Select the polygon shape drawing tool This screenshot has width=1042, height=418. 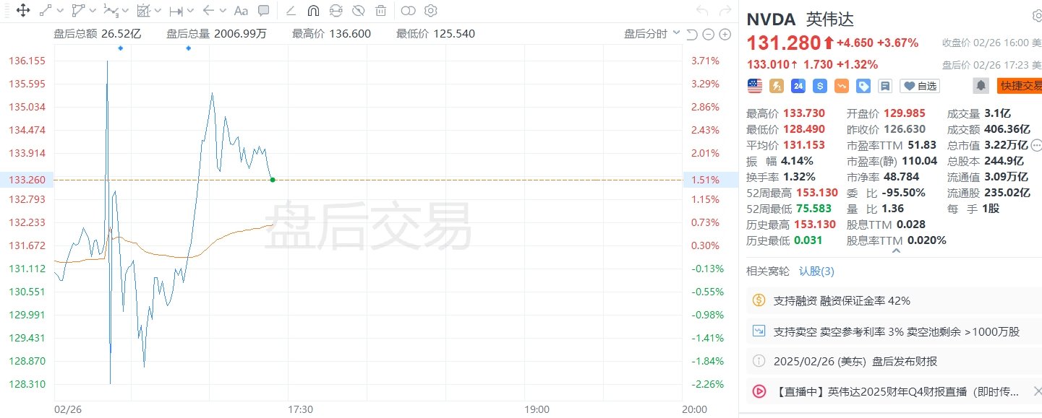click(x=78, y=11)
